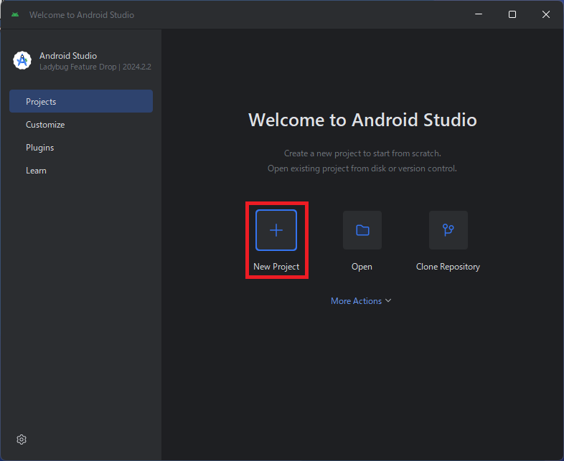Open the Learn tab
564x461 pixels.
pyautogui.click(x=36, y=171)
